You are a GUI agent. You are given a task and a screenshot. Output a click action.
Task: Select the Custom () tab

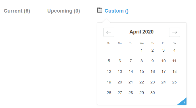[x=116, y=11]
